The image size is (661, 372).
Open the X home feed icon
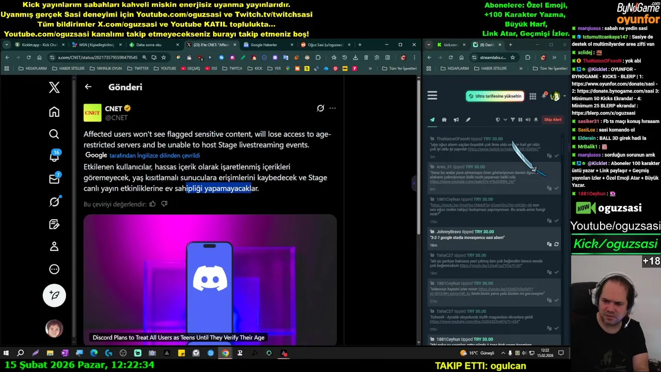(x=54, y=112)
